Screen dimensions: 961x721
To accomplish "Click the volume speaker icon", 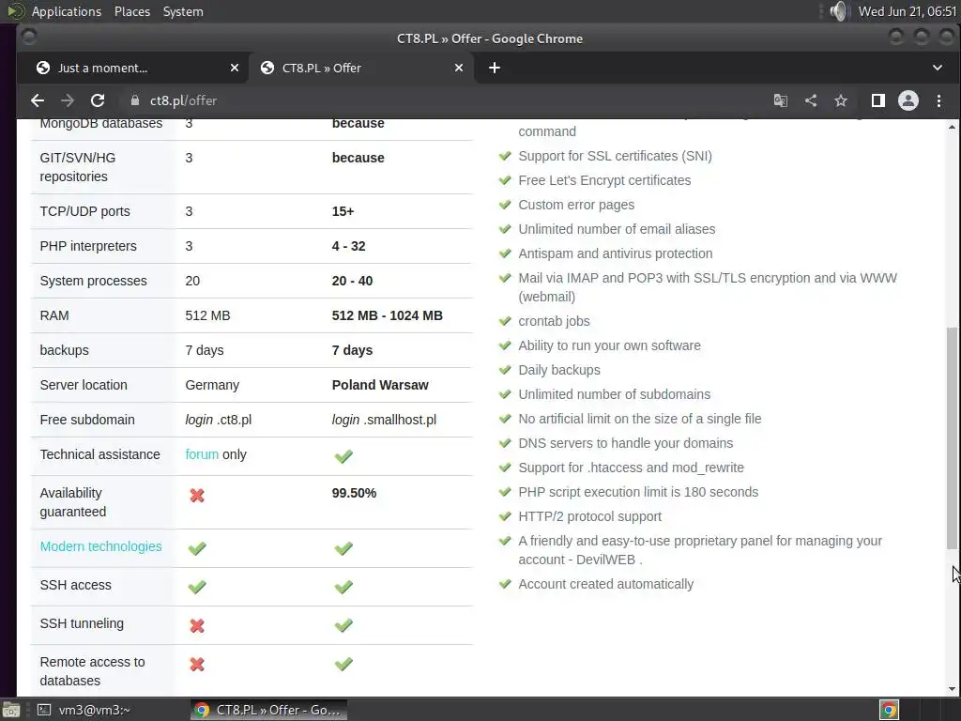I will (x=838, y=11).
